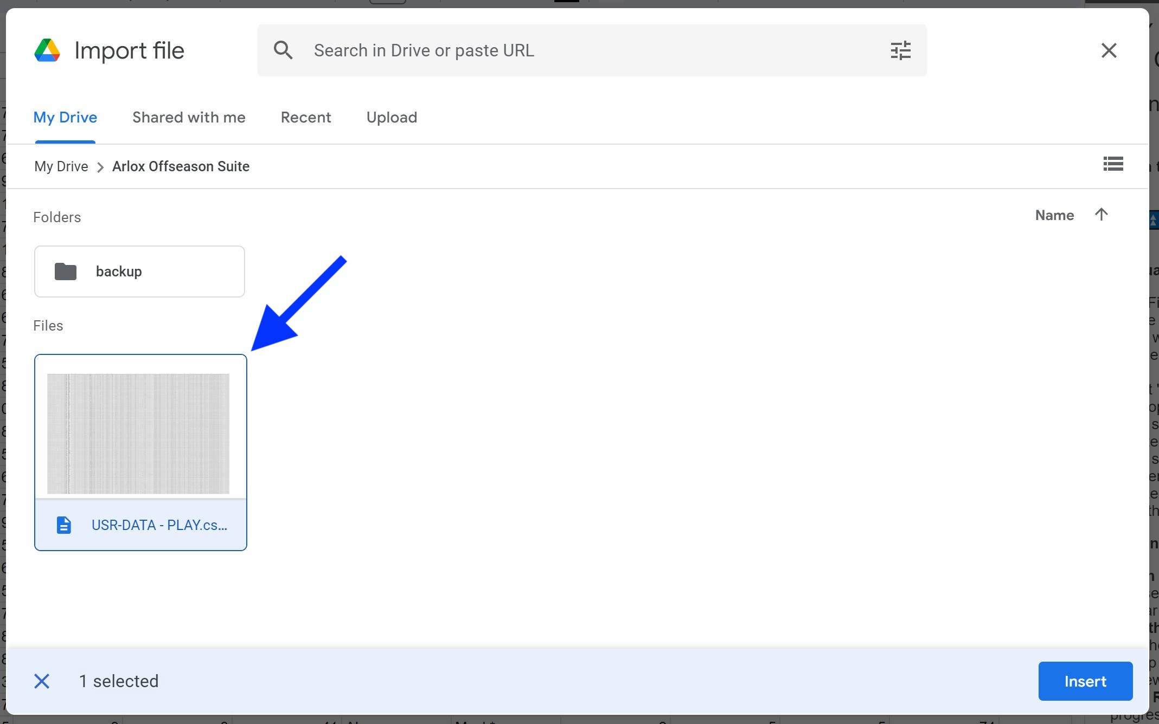
Task: Click the backup folder icon
Action: (66, 271)
